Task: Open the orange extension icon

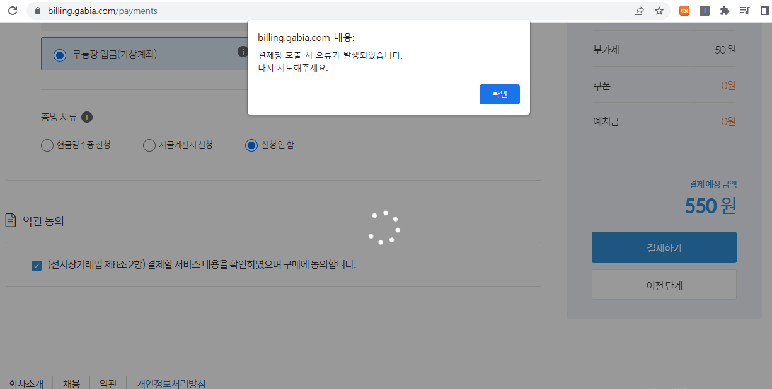Action: [x=684, y=11]
